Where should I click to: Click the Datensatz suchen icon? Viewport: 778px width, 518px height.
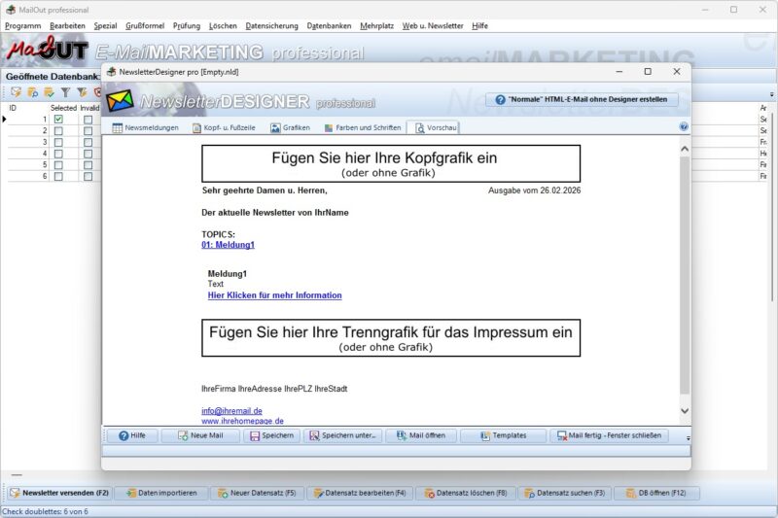529,493
